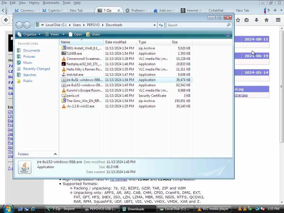The width and height of the screenshot is (284, 213).
Task: Click the Explorer back navigation button
Action: [19, 25]
